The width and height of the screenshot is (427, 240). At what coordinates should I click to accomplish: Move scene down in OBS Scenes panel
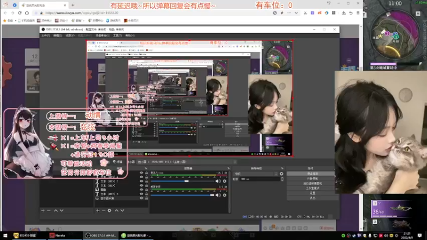click(61, 210)
